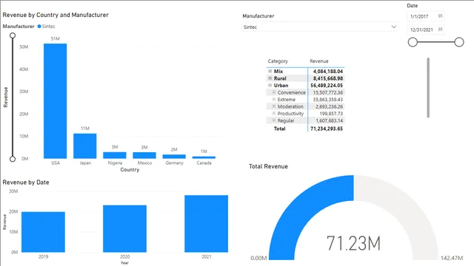Click the 11M data label above Japan
This screenshot has width=474, height=266.
(85, 129)
